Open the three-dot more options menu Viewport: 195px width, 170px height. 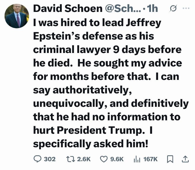[186, 8]
